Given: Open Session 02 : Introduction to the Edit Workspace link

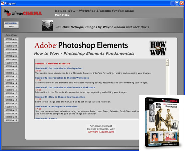Looking at the screenshot, I should [x=62, y=78].
